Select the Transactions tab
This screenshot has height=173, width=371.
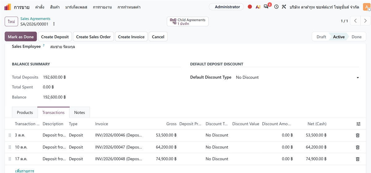pyautogui.click(x=53, y=112)
